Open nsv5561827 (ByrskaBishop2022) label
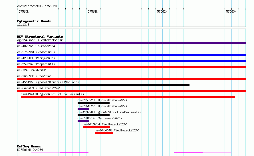The width and height of the screenshot is (254, 156). click(102, 106)
